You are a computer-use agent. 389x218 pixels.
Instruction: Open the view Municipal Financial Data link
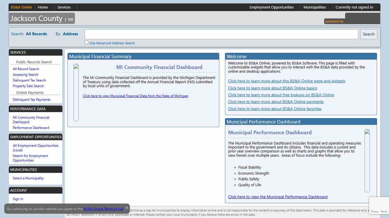click(136, 96)
